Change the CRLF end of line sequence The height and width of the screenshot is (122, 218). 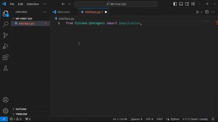[x=160, y=119]
